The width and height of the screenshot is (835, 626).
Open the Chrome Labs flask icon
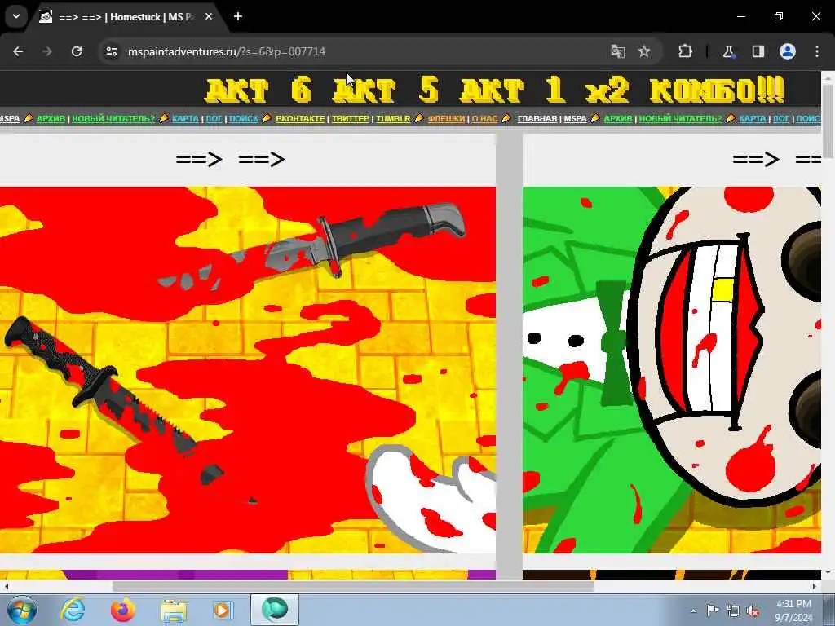(728, 51)
